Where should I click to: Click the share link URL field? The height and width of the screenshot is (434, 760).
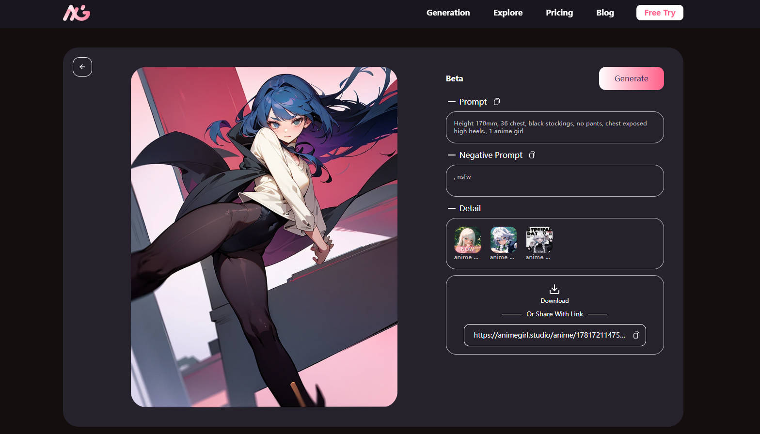tap(555, 335)
